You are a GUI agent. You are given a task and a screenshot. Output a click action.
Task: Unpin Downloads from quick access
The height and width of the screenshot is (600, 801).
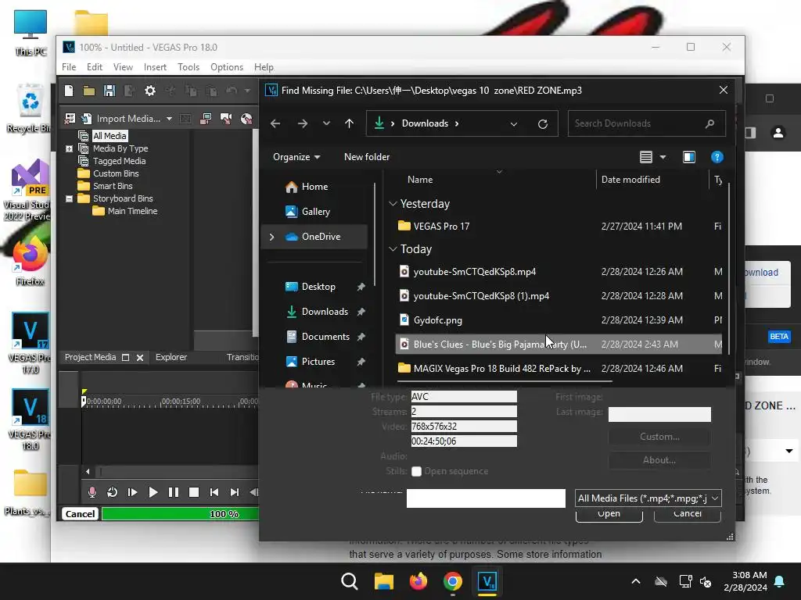tap(361, 312)
